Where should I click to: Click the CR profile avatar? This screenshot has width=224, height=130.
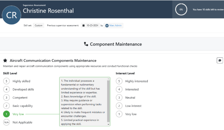pyautogui.click(x=12, y=15)
